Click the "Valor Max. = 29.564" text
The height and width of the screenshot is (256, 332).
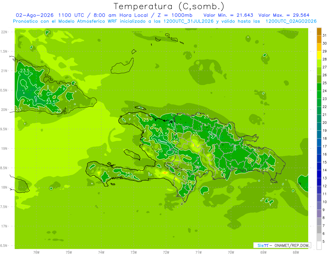tap(284, 15)
